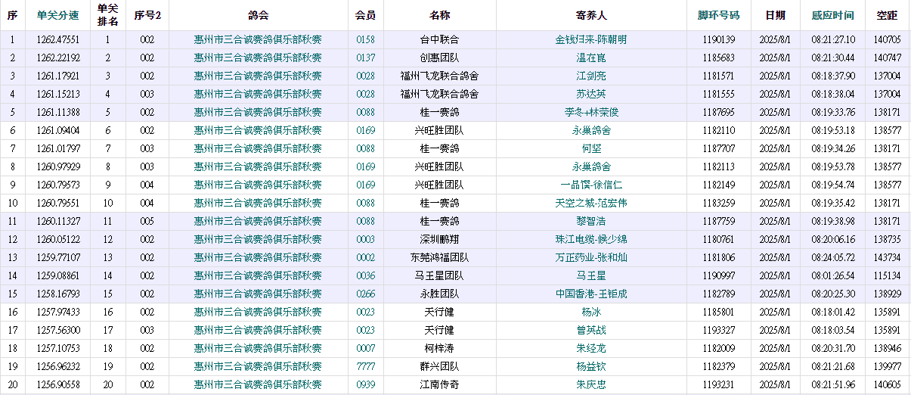The width and height of the screenshot is (911, 395).
Task: Open member number 0137 link
Action: tap(365, 58)
